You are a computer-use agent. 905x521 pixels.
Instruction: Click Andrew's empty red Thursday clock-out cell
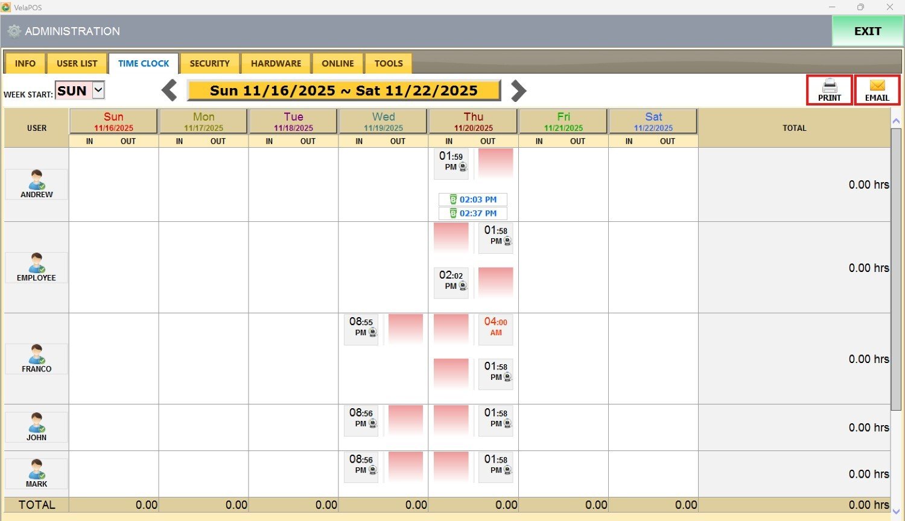(495, 163)
